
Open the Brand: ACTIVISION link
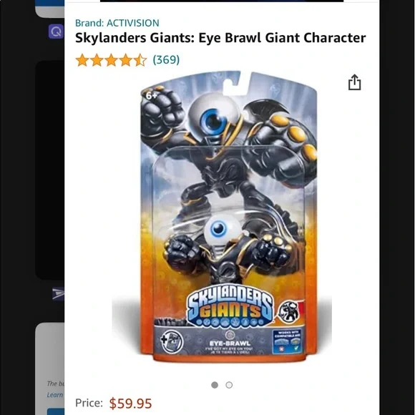[117, 23]
